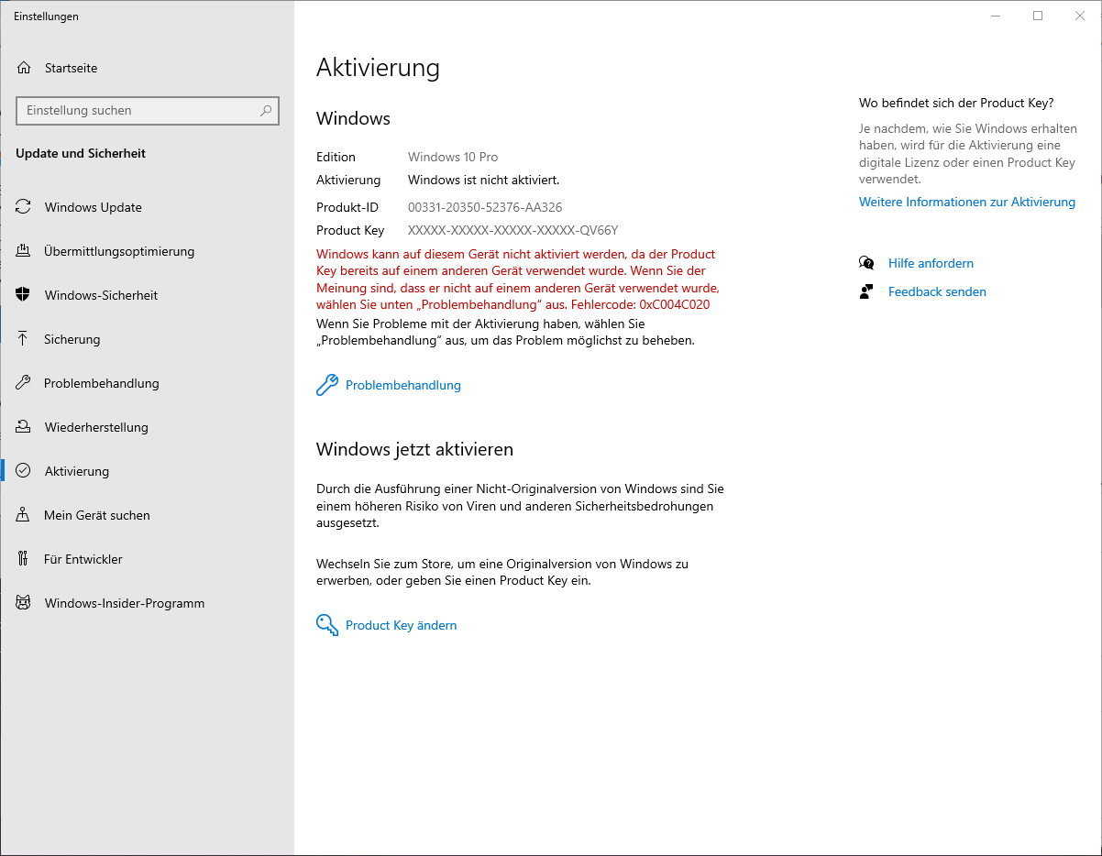Click the sidebar Problembehandlung wrench icon
This screenshot has width=1102, height=856.
24,383
